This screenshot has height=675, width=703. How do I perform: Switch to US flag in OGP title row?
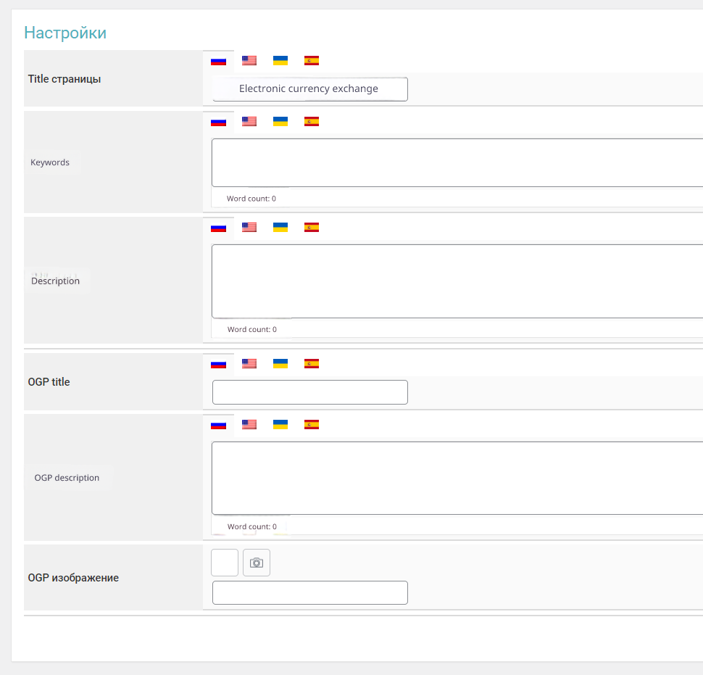pyautogui.click(x=249, y=364)
